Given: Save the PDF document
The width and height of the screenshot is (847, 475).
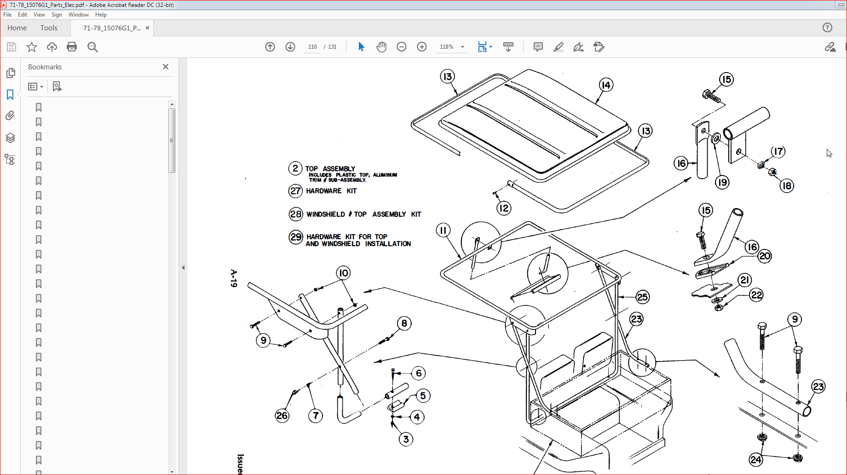Looking at the screenshot, I should 11,46.
